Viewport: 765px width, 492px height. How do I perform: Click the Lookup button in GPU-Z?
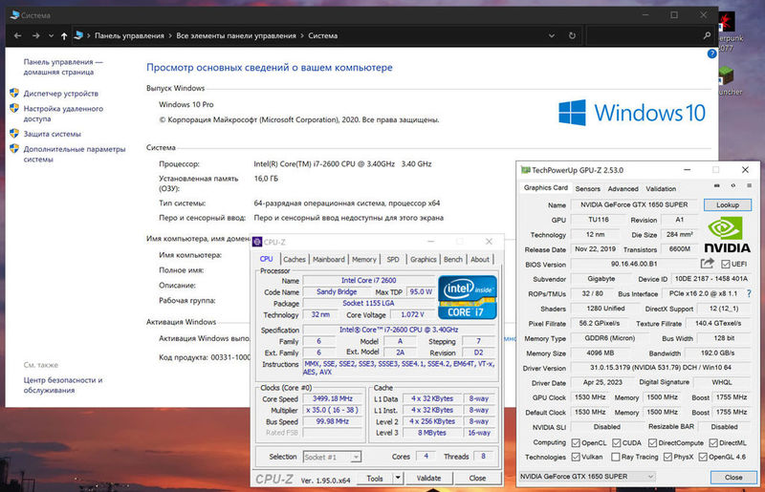[728, 204]
